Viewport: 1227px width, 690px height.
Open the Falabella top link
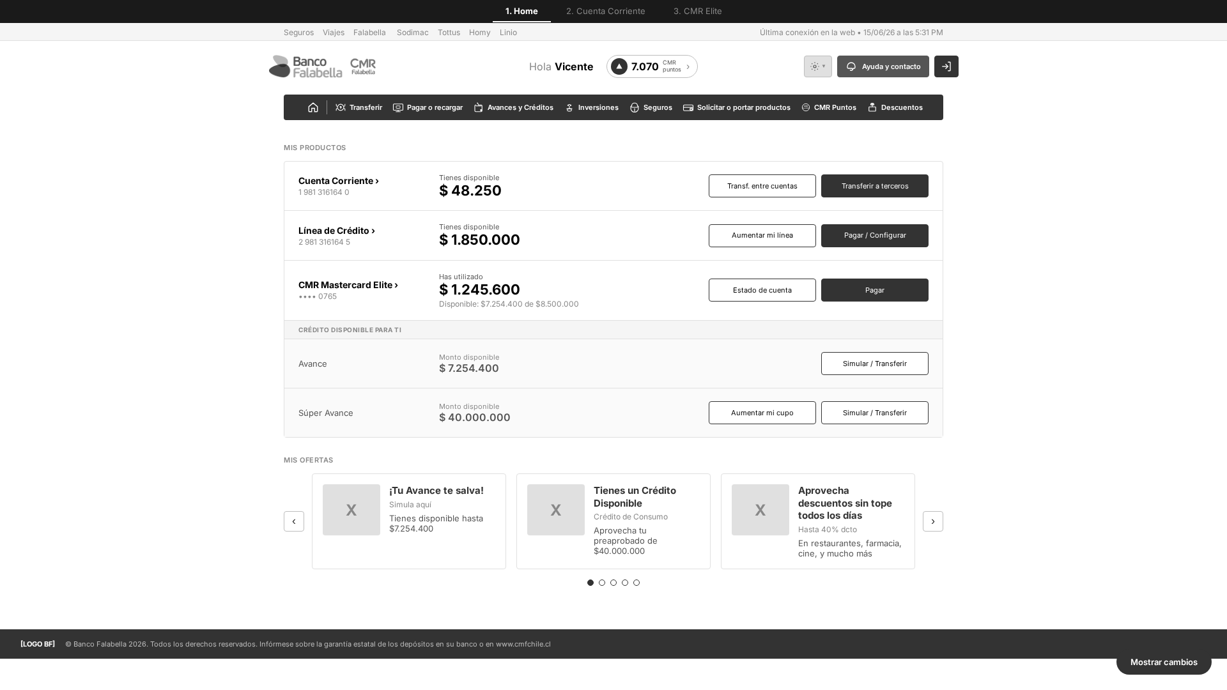click(x=369, y=32)
